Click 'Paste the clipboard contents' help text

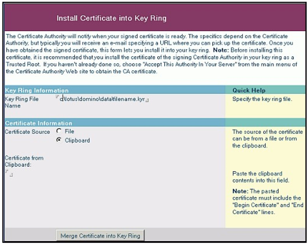tap(261, 177)
